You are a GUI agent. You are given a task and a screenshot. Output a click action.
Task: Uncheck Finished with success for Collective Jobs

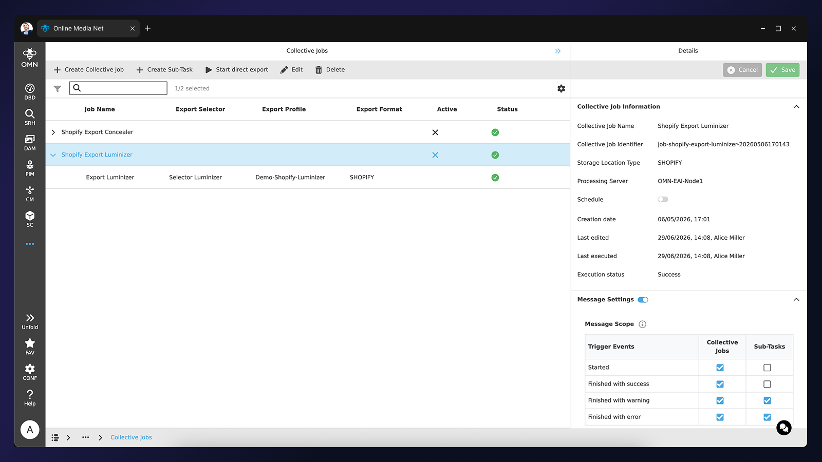pyautogui.click(x=720, y=384)
